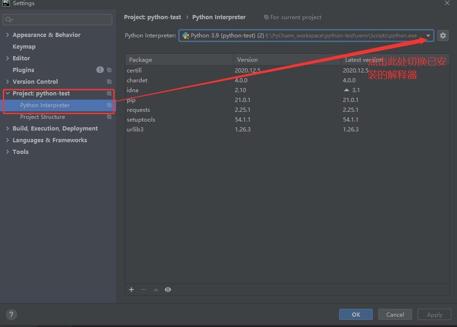Close the Settings dialog with X
The width and height of the screenshot is (457, 327).
[447, 3]
